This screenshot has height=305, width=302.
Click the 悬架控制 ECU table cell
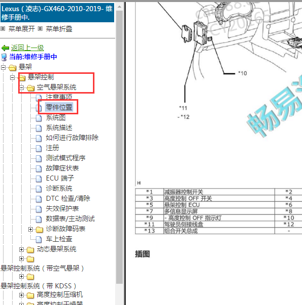point(219,205)
